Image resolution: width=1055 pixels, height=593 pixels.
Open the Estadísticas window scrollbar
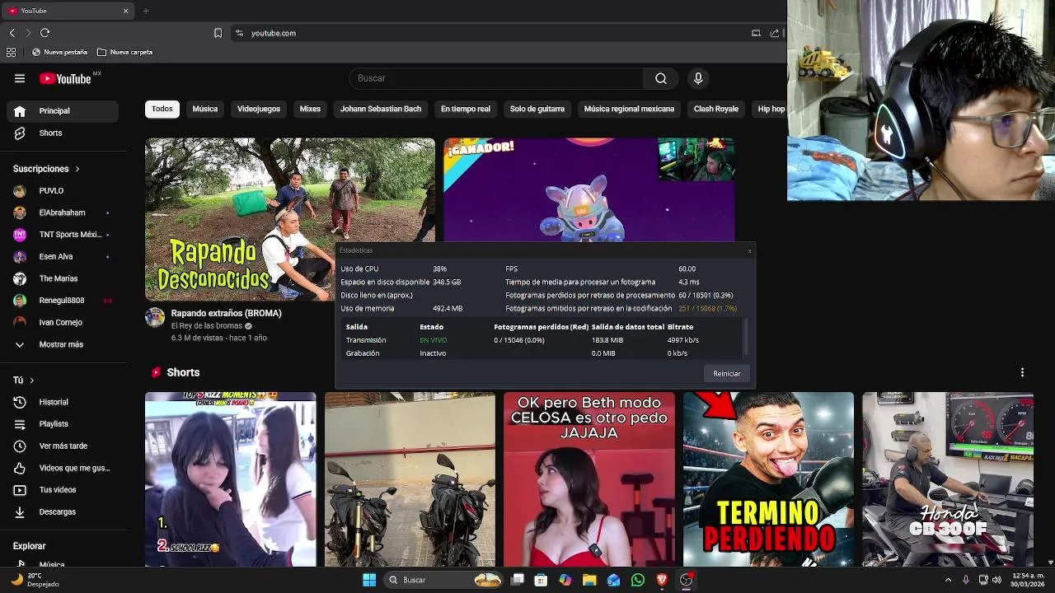[746, 338]
